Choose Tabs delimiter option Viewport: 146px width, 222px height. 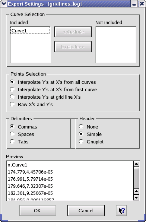pyautogui.click(x=19, y=142)
